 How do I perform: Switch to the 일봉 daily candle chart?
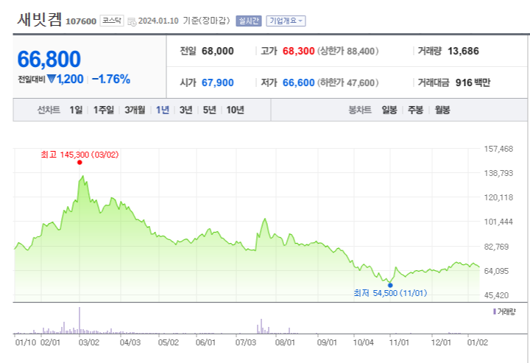(x=389, y=110)
